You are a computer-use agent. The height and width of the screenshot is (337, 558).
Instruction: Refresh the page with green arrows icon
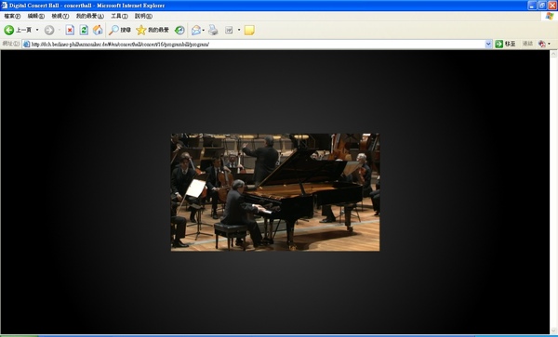(x=84, y=31)
